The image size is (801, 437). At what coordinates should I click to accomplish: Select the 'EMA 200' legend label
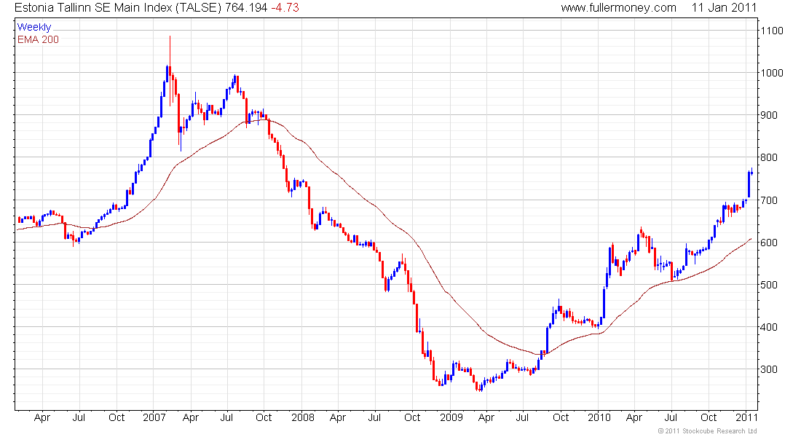[38, 39]
